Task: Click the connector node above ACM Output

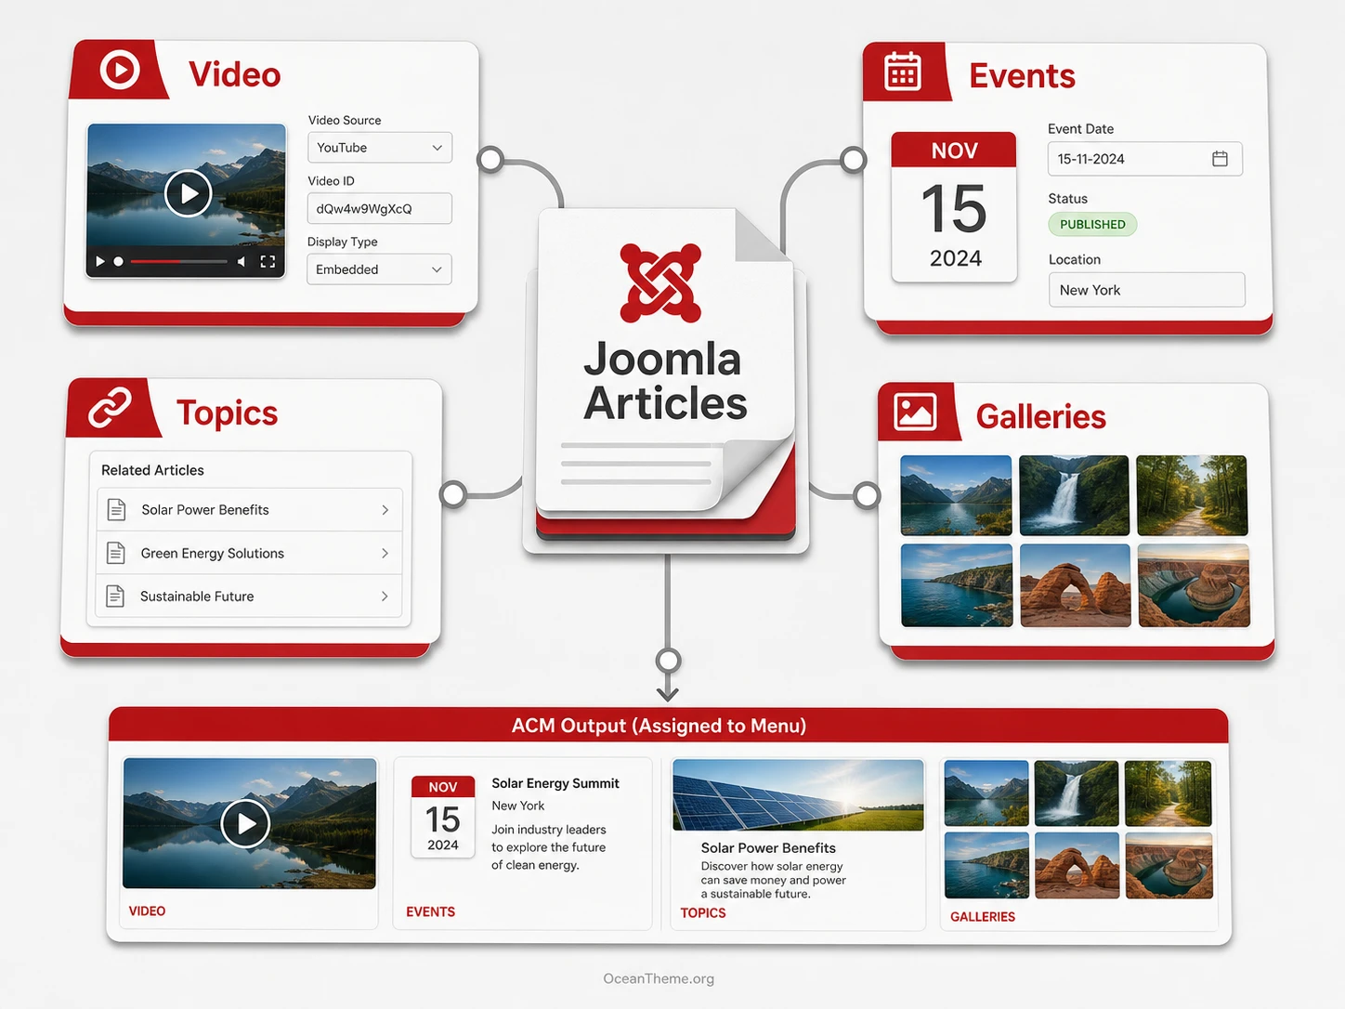Action: [x=668, y=661]
